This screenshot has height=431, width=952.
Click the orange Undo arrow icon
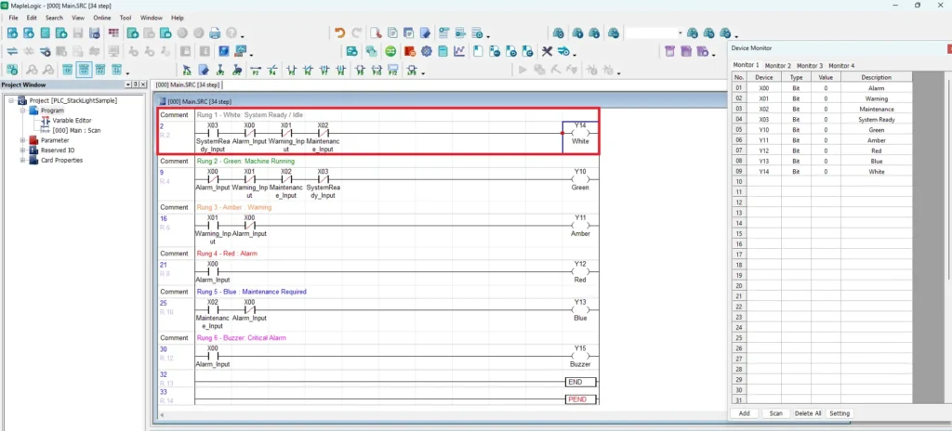click(340, 33)
